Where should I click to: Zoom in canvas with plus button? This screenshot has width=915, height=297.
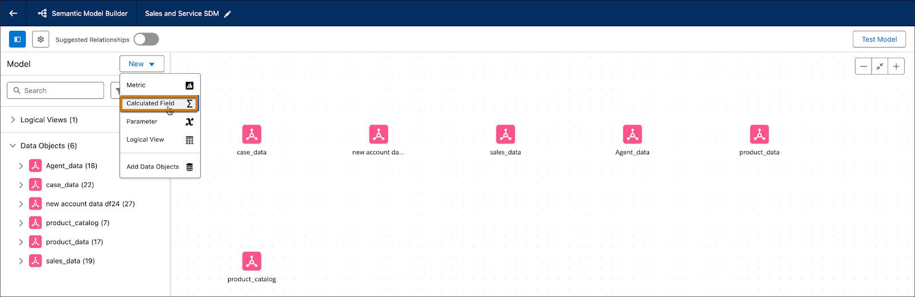click(x=896, y=66)
